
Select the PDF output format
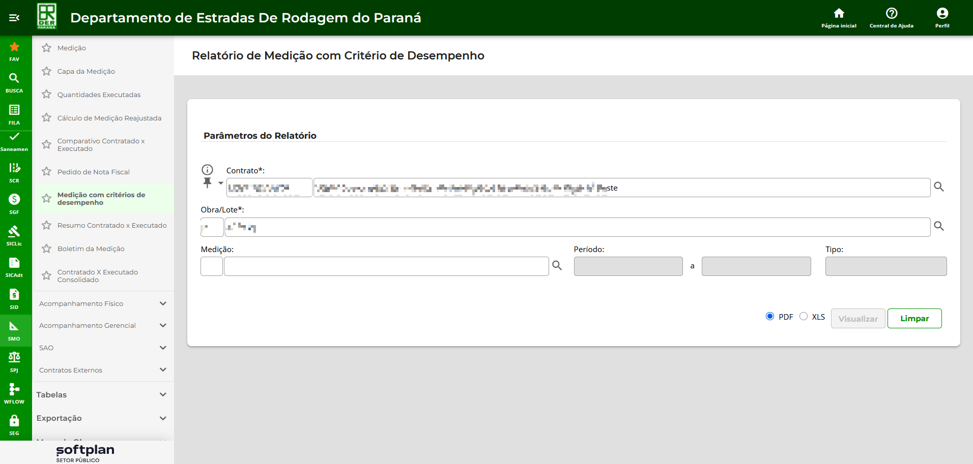coord(770,317)
